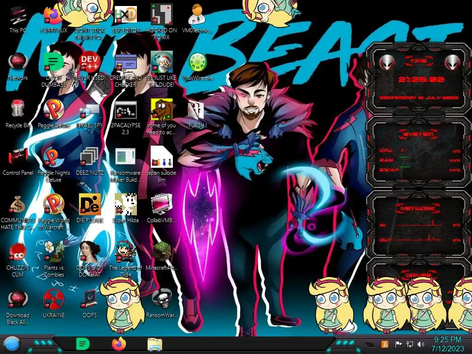Click the DRIVES widget header

[418, 275]
